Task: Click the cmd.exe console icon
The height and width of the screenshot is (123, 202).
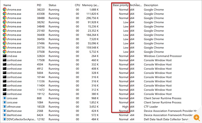Action: (x=5, y=56)
